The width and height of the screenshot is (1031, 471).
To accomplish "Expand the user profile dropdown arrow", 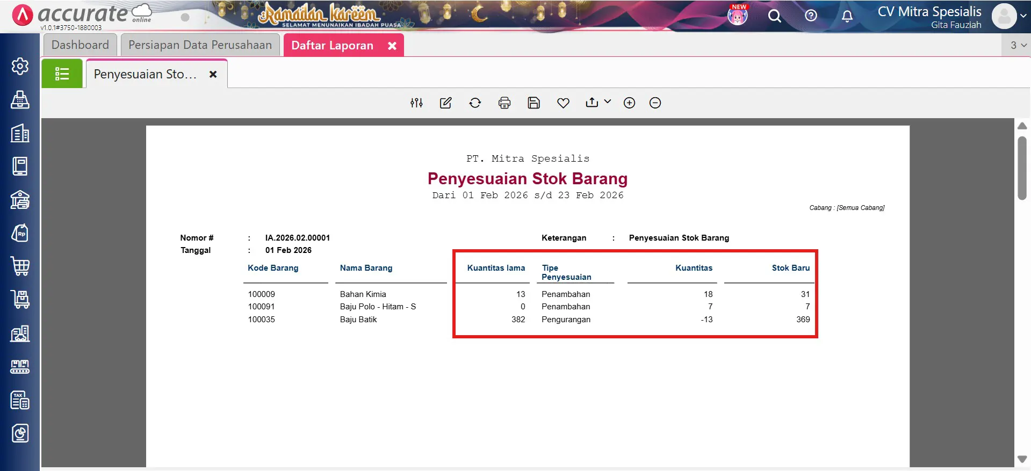I will (x=1023, y=16).
